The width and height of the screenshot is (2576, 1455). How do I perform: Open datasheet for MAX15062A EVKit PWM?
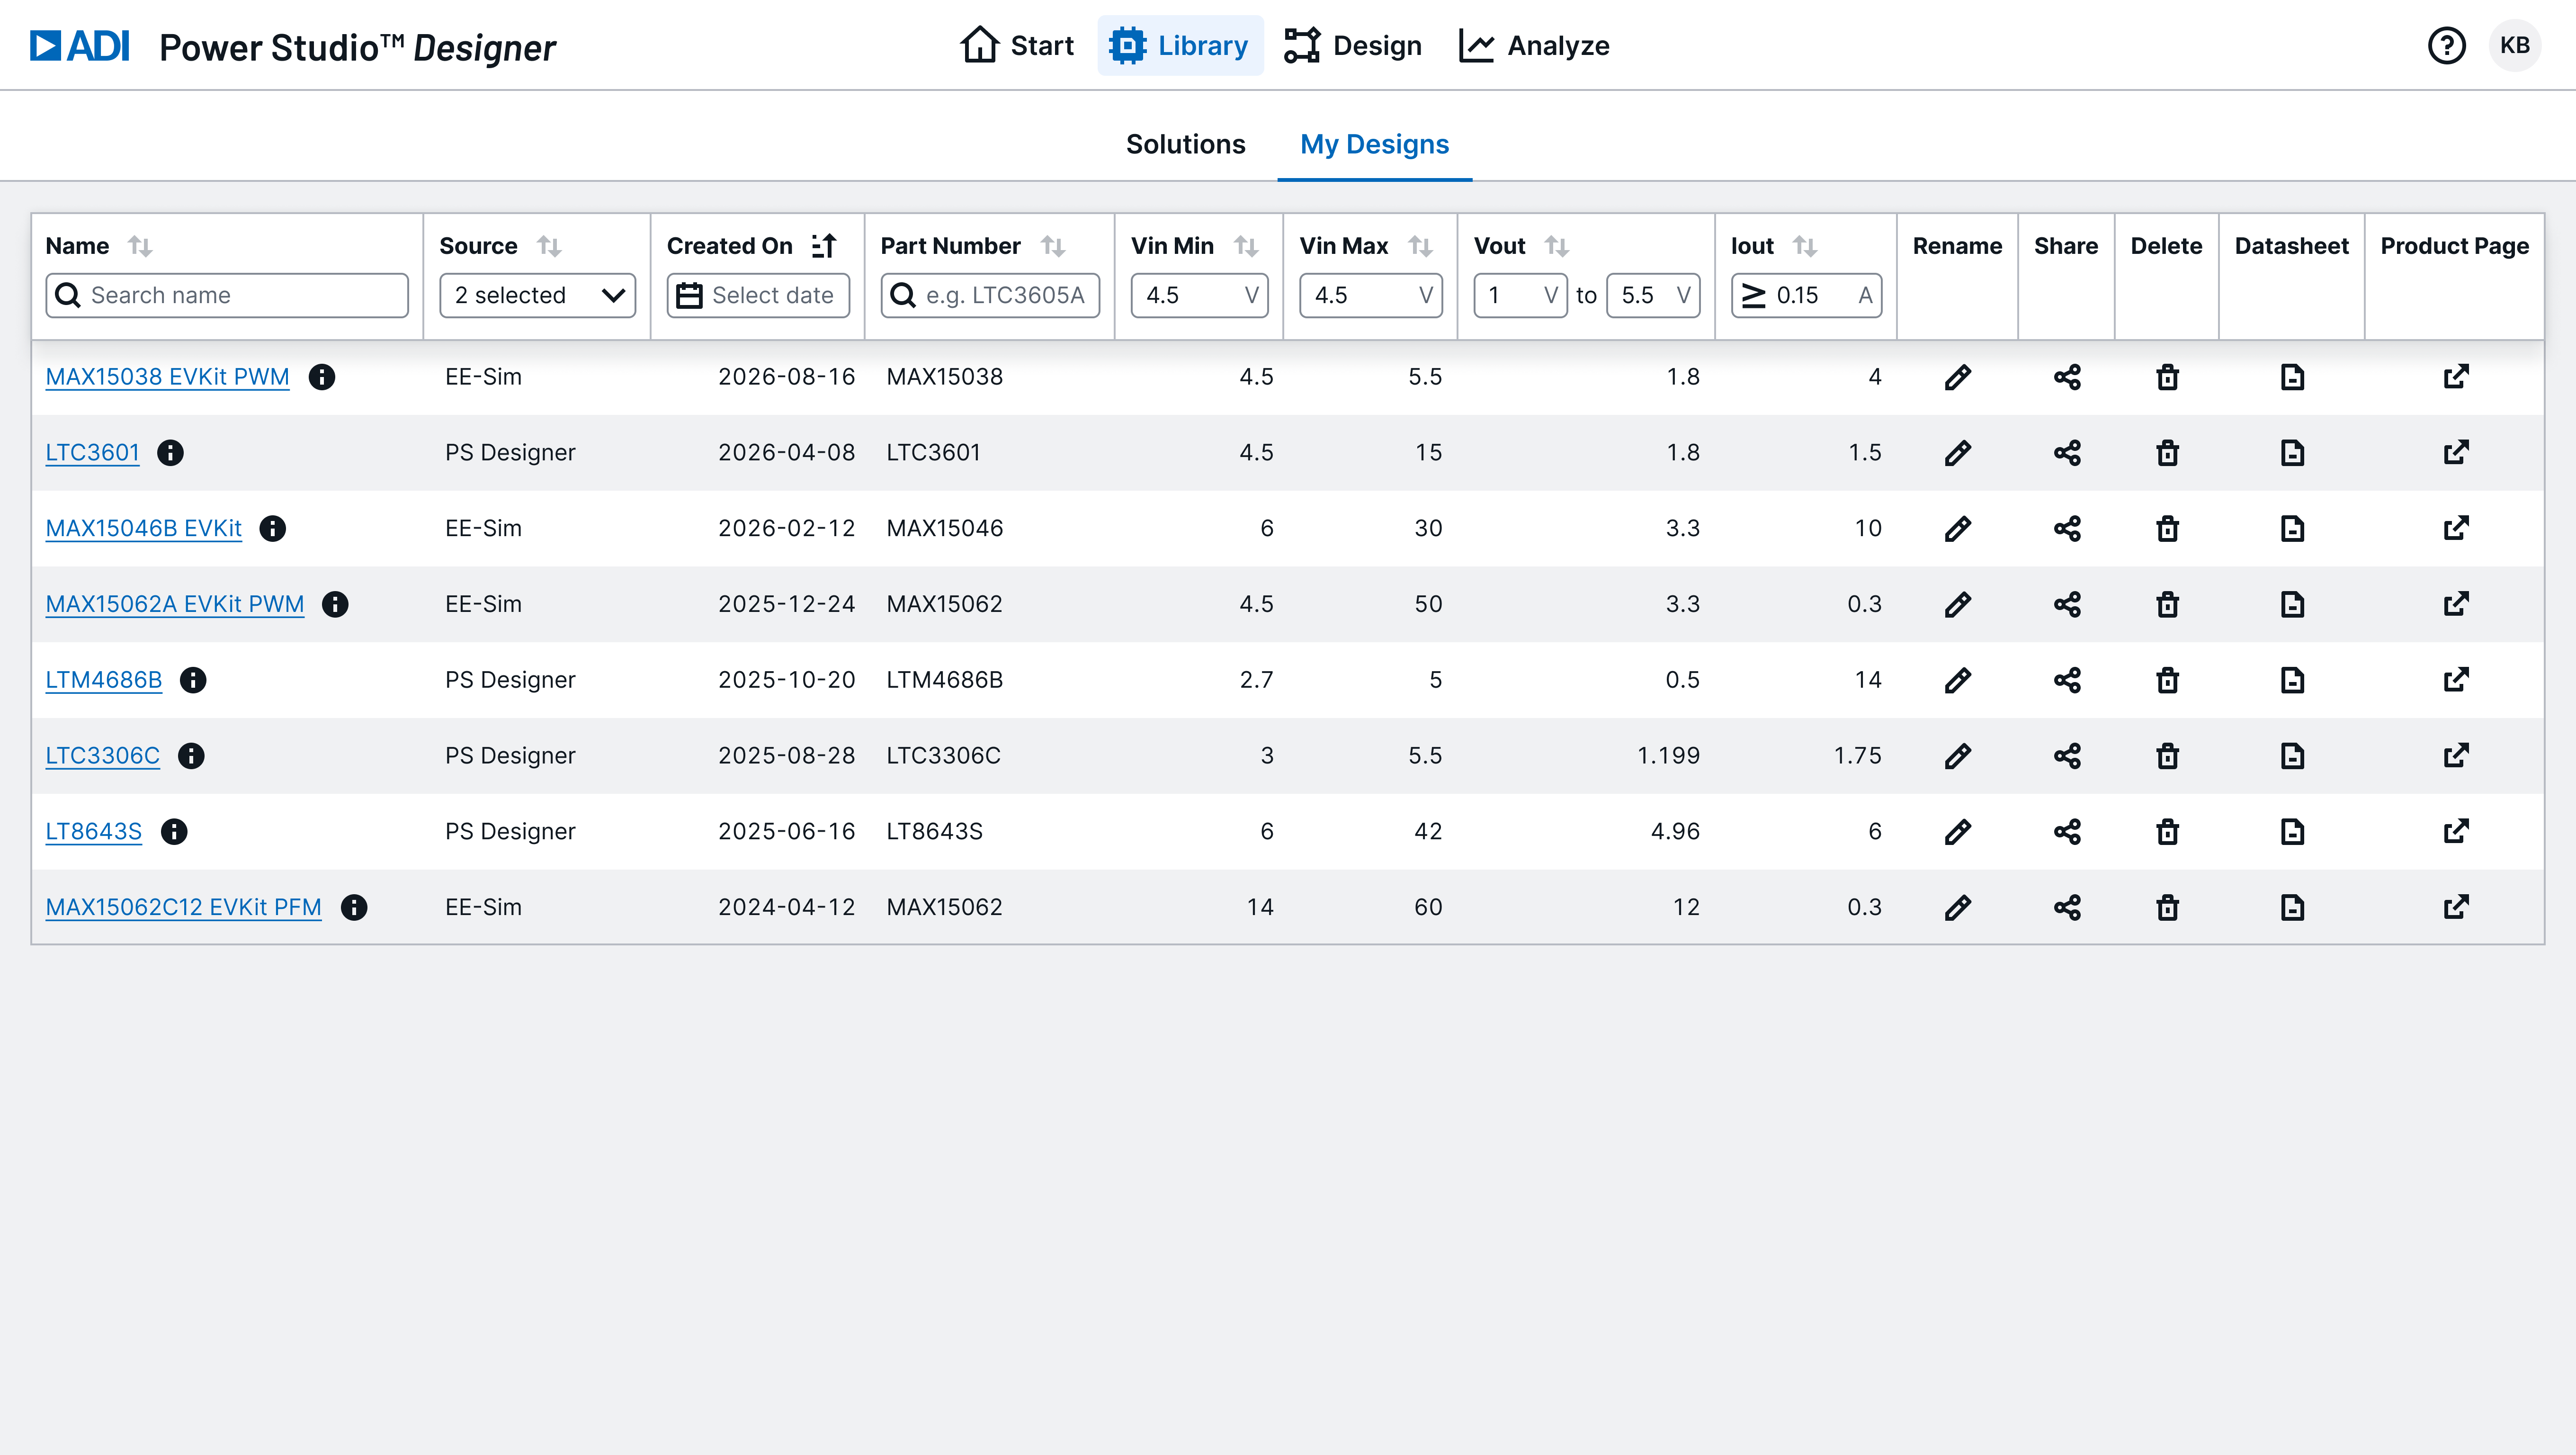(x=2292, y=604)
